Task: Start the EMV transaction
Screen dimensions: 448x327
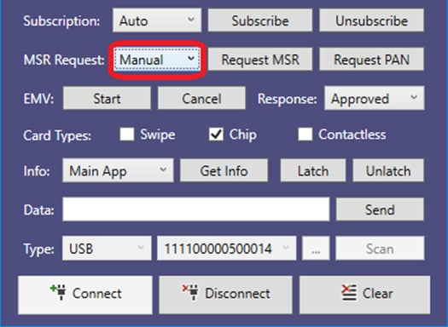Action: [107, 99]
